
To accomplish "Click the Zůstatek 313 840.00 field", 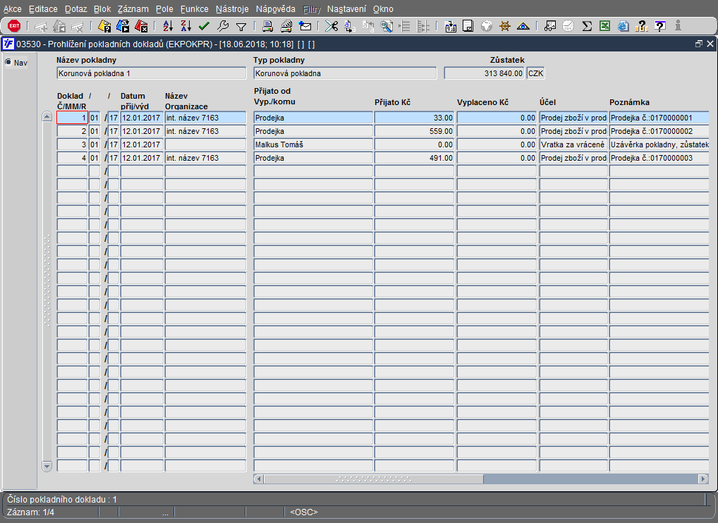I will click(484, 73).
